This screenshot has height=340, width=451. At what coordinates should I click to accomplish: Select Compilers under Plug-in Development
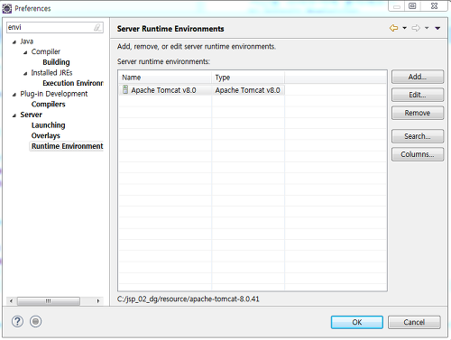point(49,104)
